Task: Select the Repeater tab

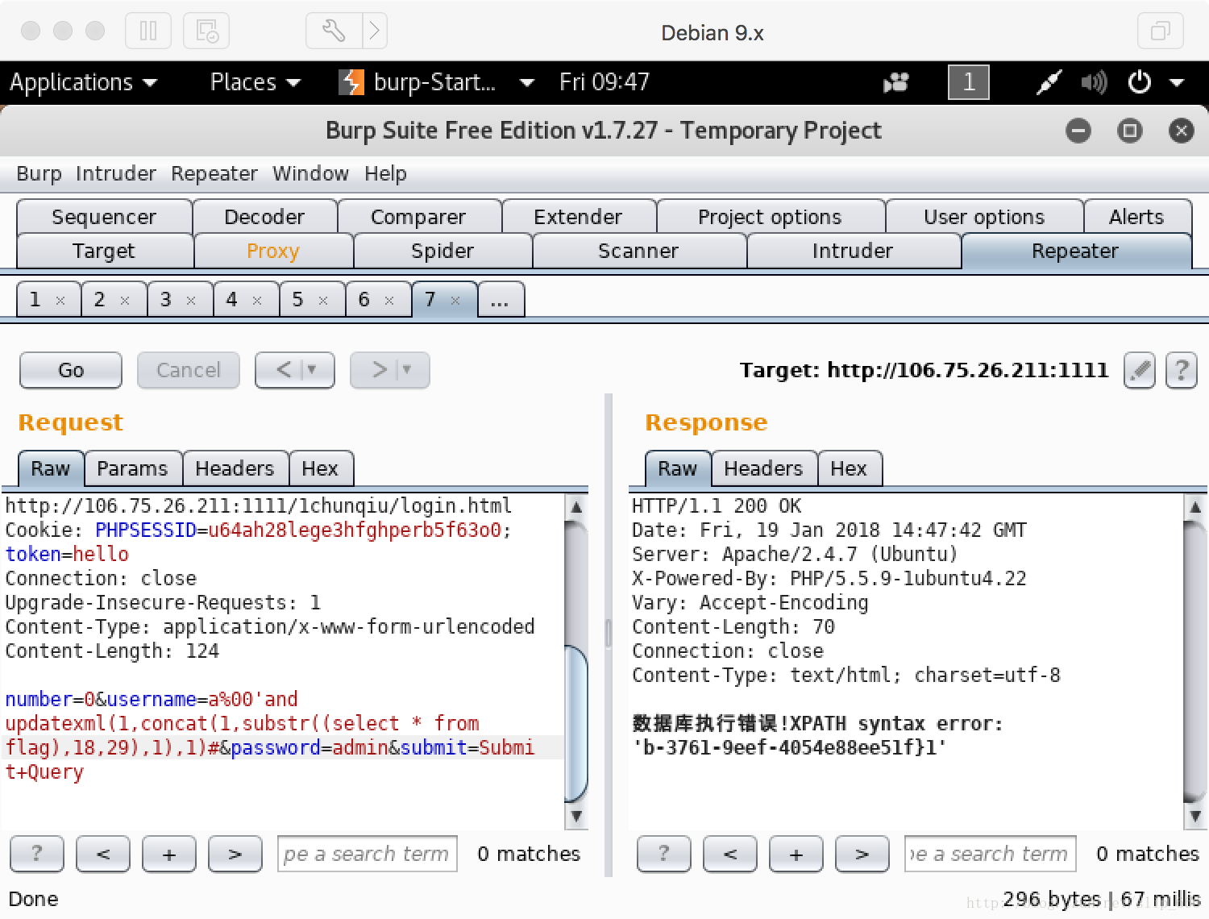Action: pos(1075,251)
